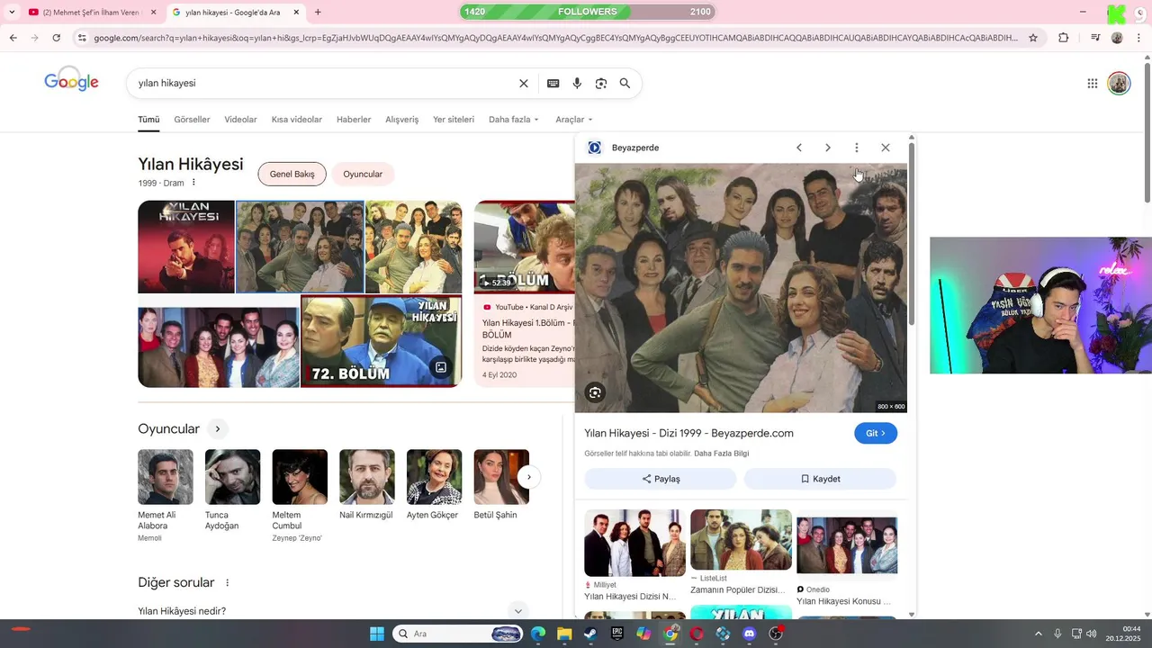Screen dimensions: 1152x648
Task: Bookmark this page with the star icon
Action: pyautogui.click(x=1033, y=38)
